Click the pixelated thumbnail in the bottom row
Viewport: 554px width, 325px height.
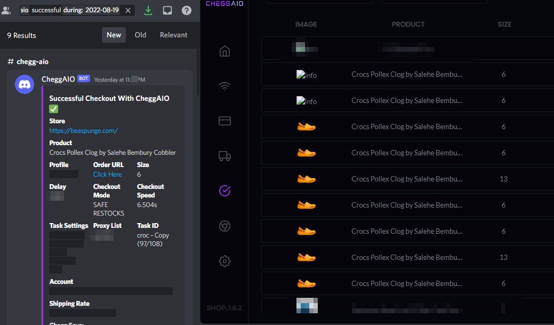point(307,306)
